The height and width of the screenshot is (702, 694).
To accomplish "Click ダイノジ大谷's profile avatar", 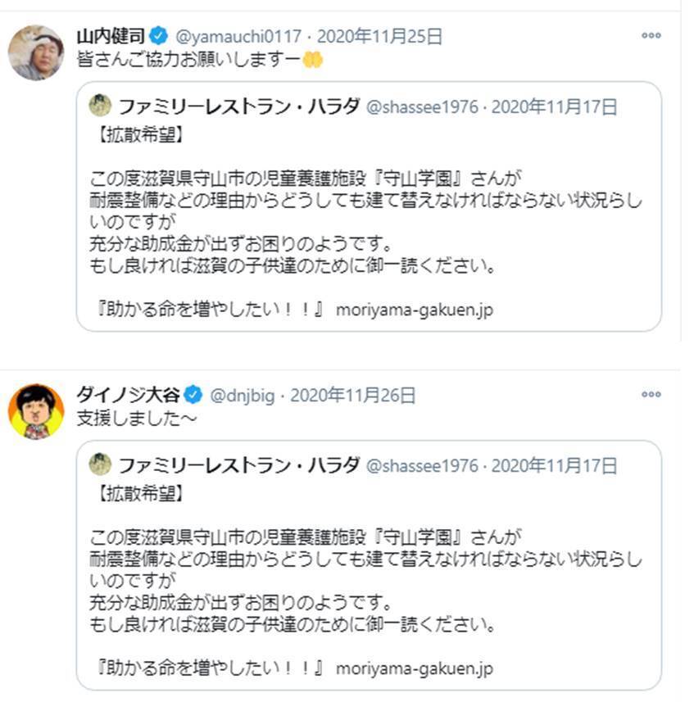I will [36, 411].
